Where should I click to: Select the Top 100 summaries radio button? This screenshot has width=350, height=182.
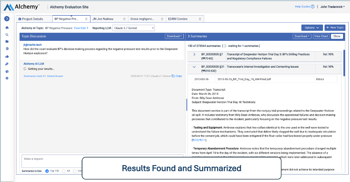click(47, 171)
